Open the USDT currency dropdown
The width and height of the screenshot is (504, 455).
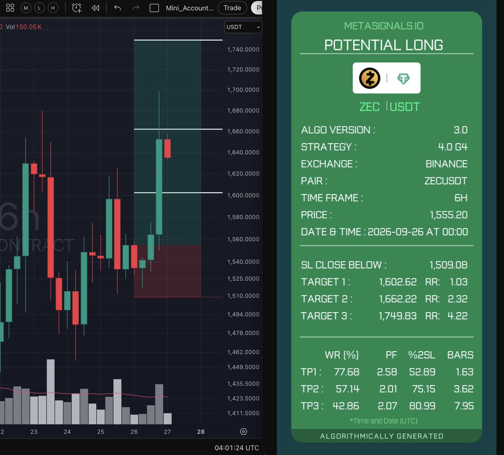(243, 27)
